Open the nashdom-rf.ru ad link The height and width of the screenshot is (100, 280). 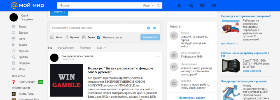(230, 43)
